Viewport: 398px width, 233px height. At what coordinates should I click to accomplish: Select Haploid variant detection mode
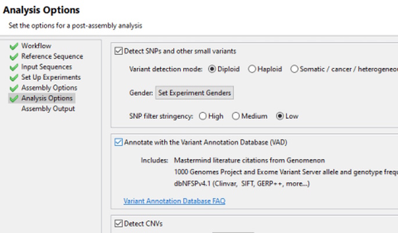[252, 69]
